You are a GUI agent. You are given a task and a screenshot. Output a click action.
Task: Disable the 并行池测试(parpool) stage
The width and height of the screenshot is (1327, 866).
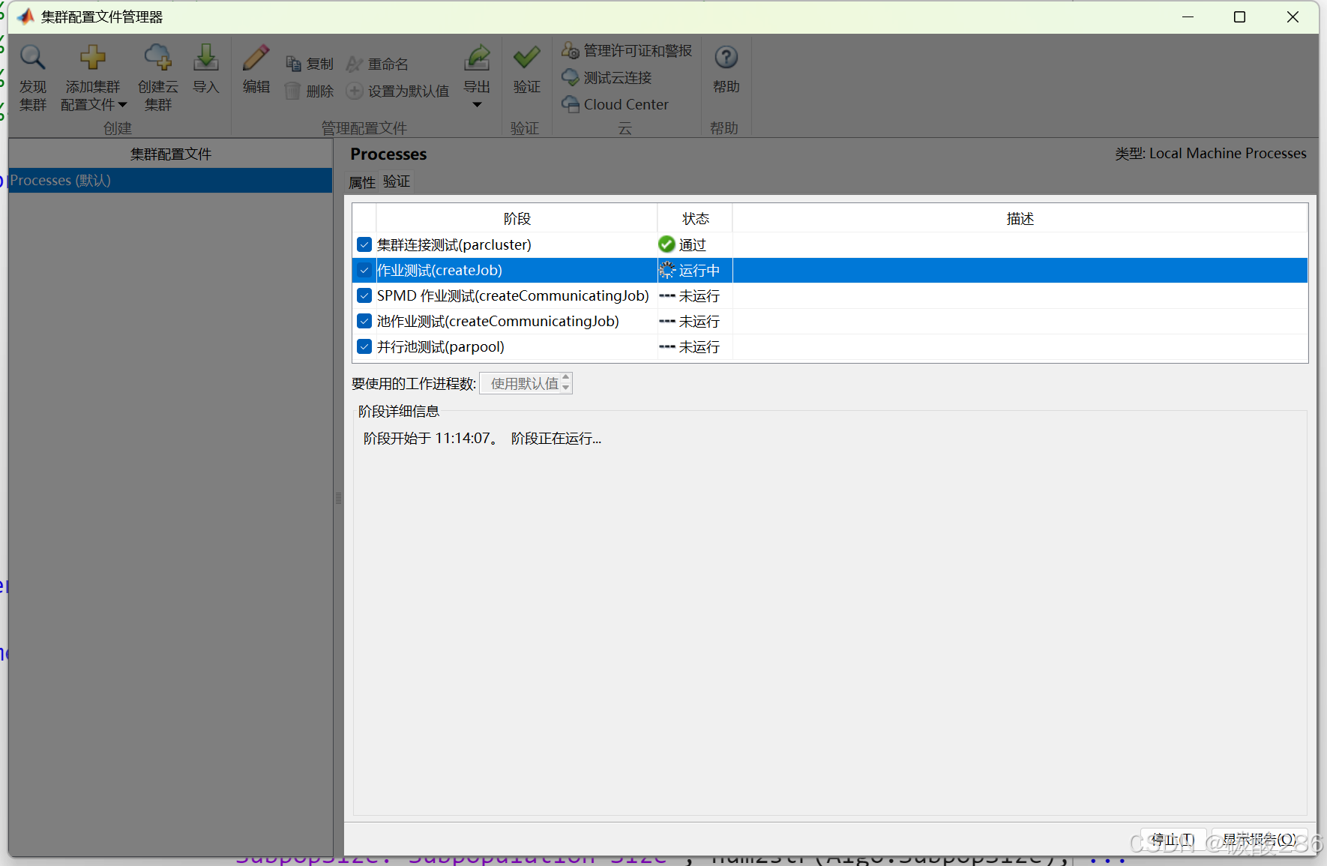pyautogui.click(x=364, y=346)
